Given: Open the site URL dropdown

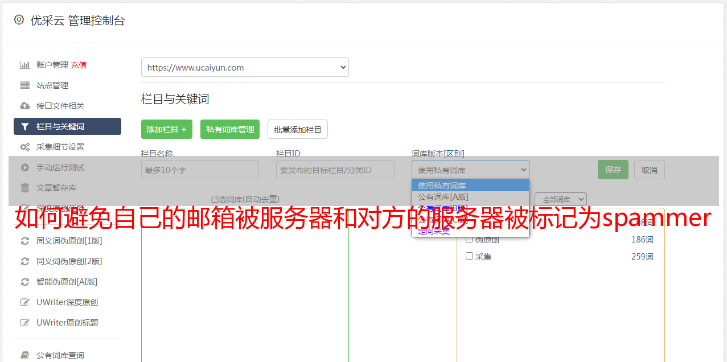Looking at the screenshot, I should pos(245,67).
